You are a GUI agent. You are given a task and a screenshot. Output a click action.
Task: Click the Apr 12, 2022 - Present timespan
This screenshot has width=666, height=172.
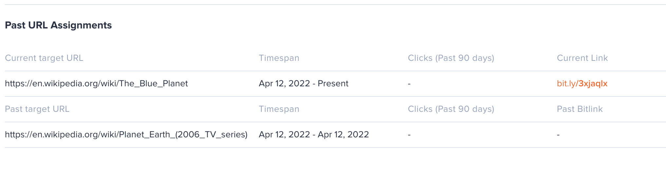(304, 83)
